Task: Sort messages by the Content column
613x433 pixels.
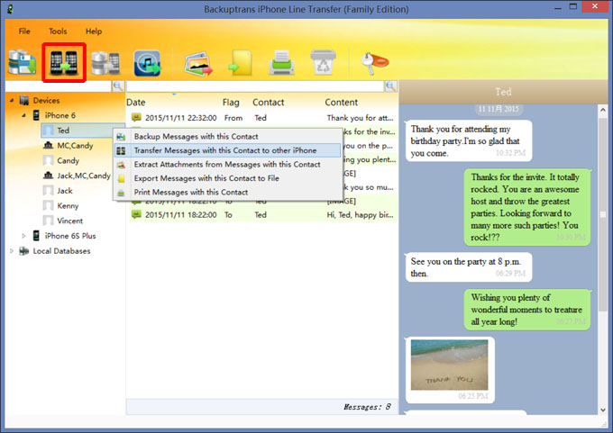Action: (x=342, y=103)
